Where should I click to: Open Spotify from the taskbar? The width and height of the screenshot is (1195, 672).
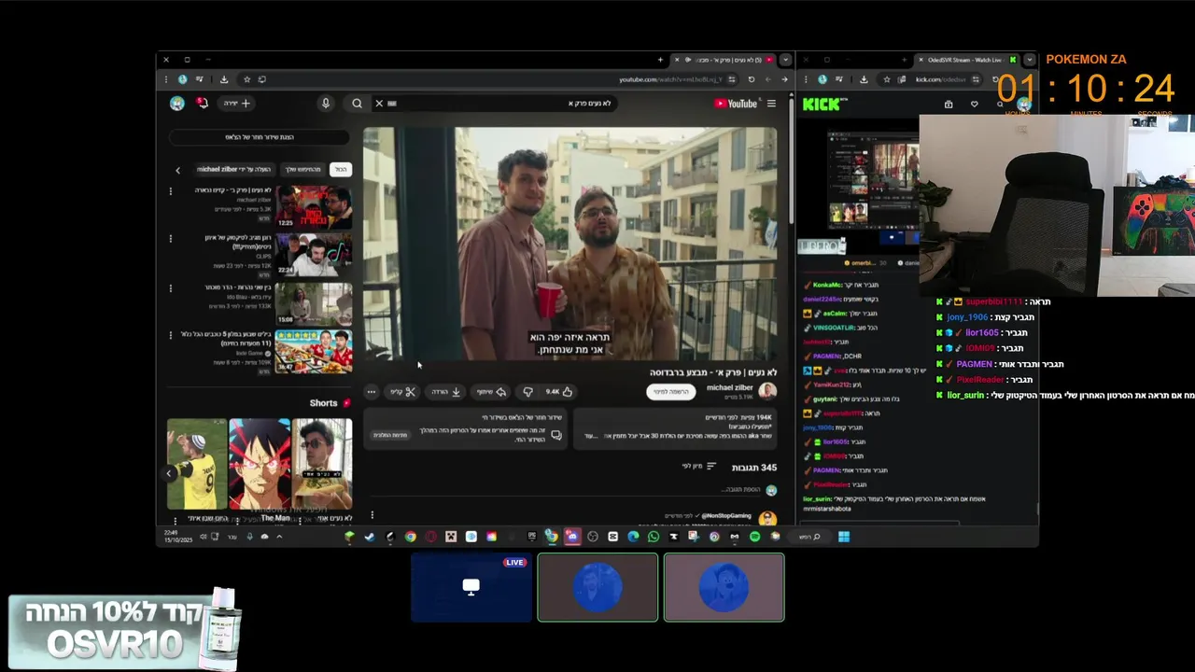tap(754, 537)
